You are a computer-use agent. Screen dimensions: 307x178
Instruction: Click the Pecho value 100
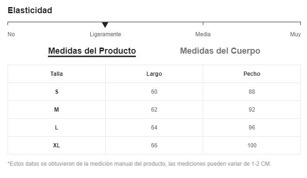(252, 146)
